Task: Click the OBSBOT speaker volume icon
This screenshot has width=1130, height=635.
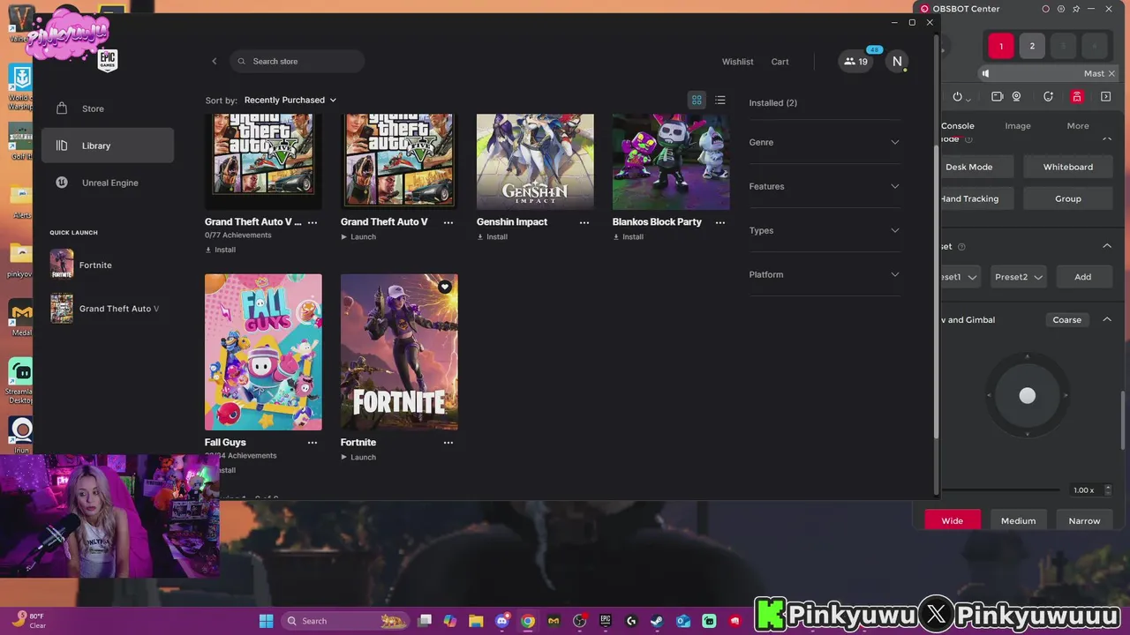Action: tap(985, 73)
